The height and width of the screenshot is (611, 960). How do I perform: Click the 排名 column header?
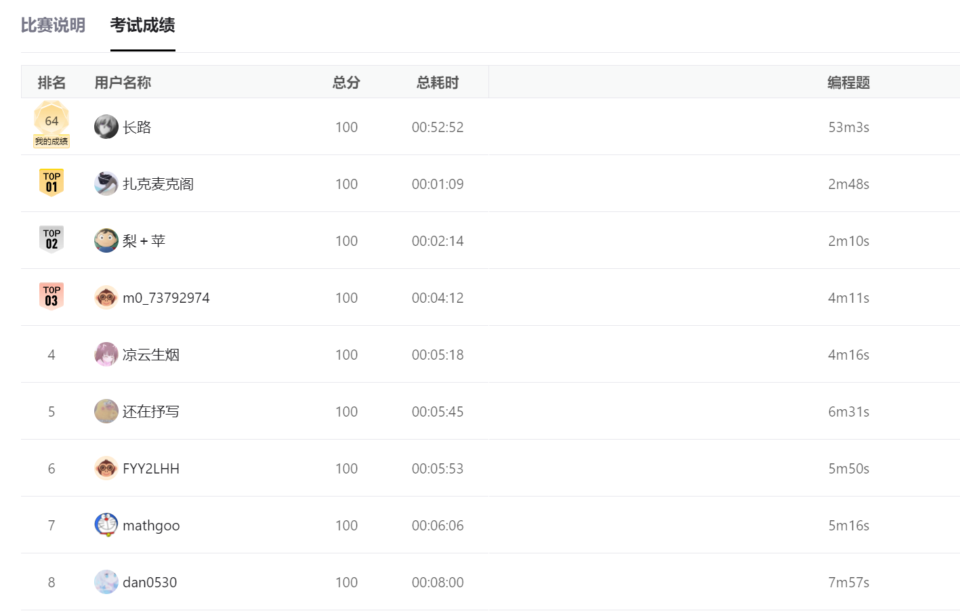(51, 83)
